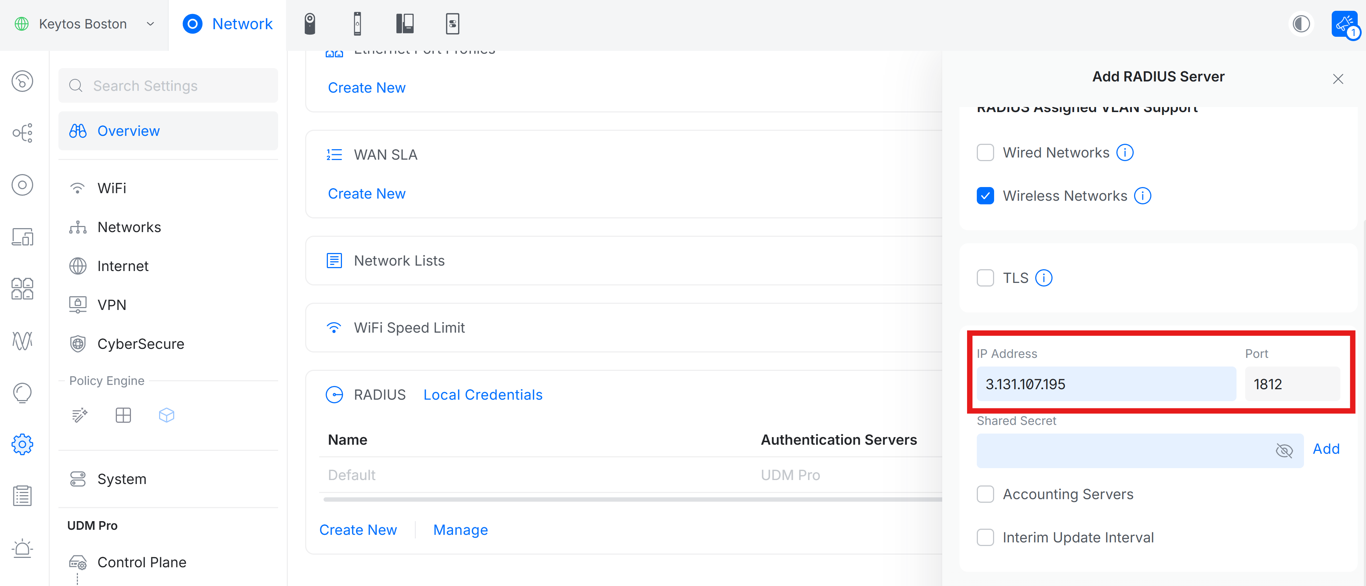The height and width of the screenshot is (586, 1366).
Task: Reveal the Shared Secret with eye toggle
Action: point(1285,450)
